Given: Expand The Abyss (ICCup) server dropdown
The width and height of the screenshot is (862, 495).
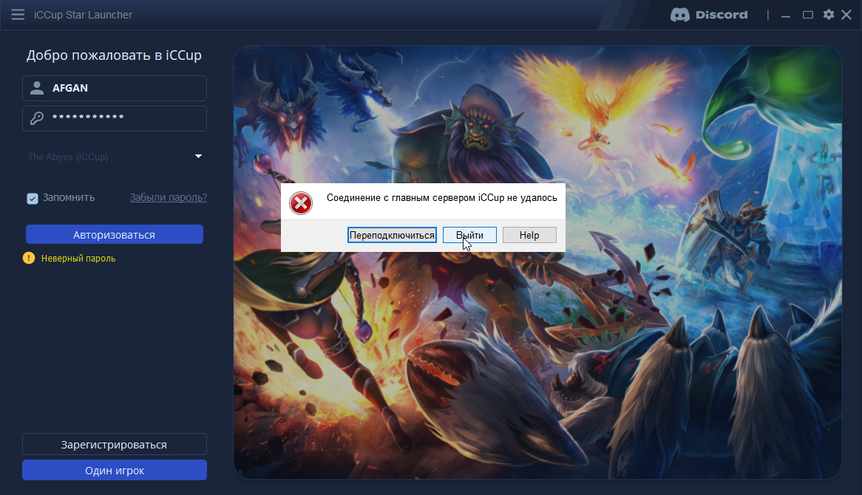Looking at the screenshot, I should pyautogui.click(x=115, y=157).
